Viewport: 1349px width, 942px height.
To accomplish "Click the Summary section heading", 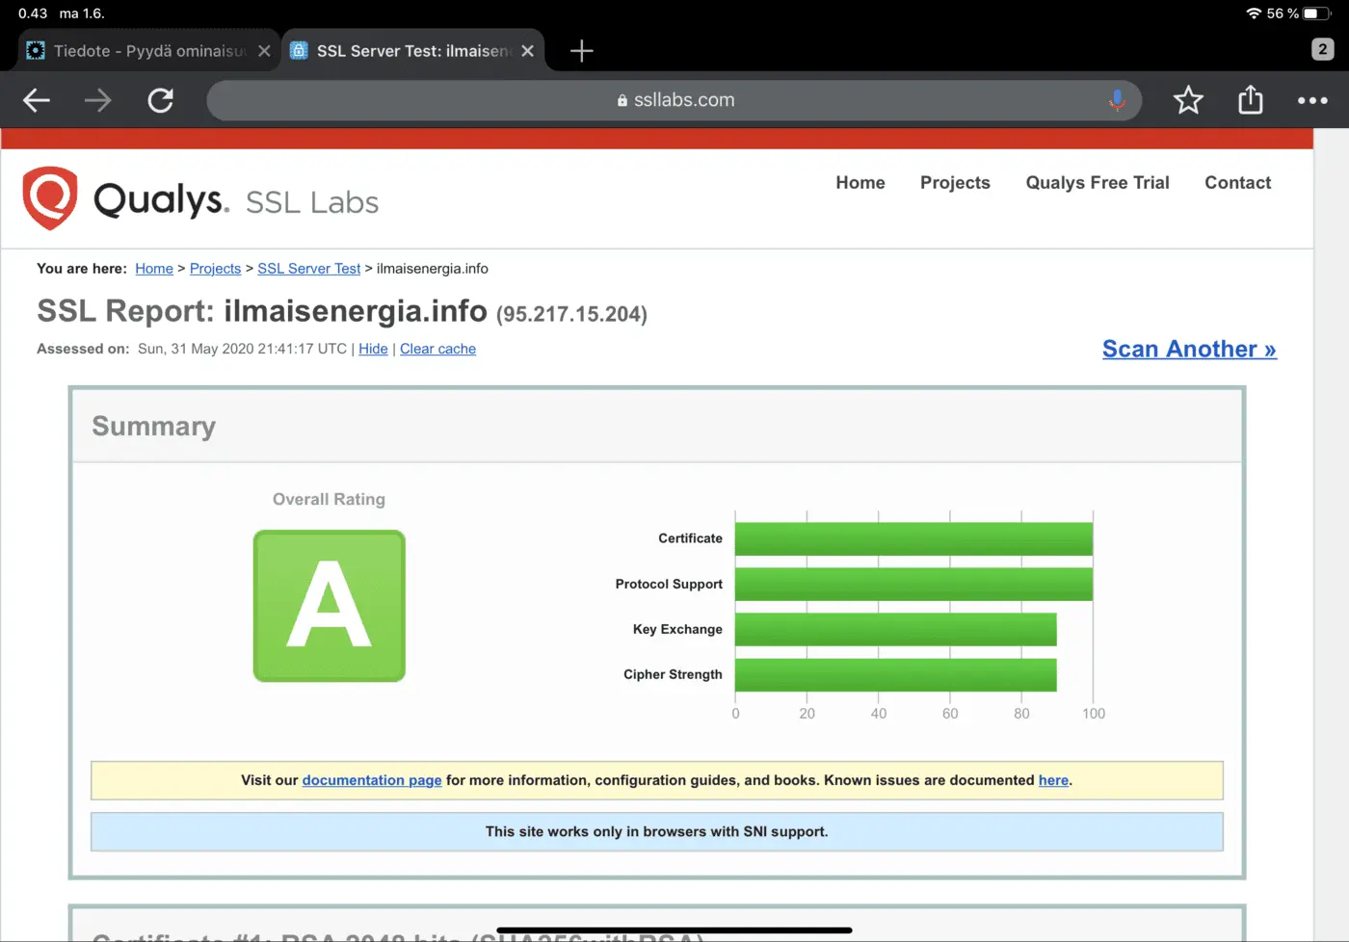I will pos(154,426).
